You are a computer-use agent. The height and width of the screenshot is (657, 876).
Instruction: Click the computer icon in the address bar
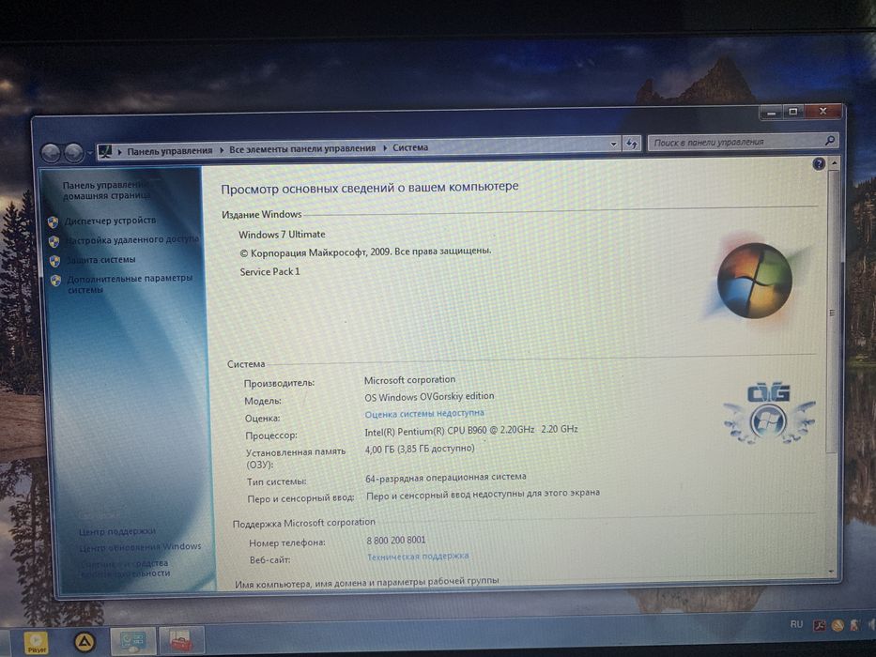pos(105,151)
